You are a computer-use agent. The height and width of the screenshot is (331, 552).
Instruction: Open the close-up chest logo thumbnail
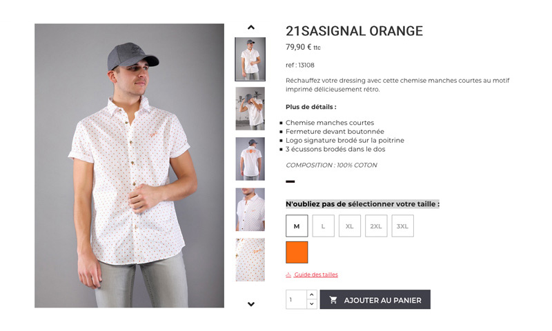(250, 210)
